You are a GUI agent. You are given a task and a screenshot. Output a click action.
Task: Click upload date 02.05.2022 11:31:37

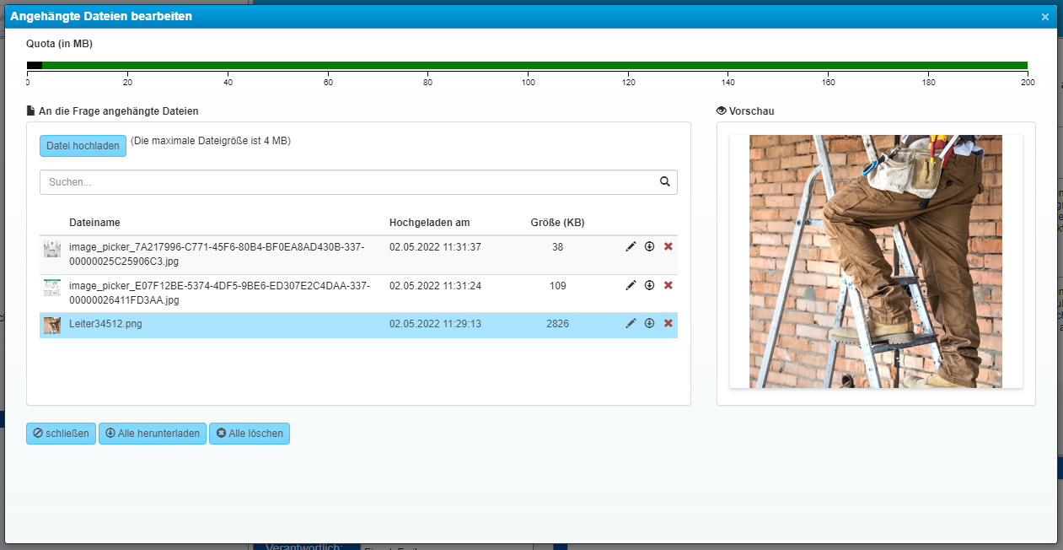435,247
